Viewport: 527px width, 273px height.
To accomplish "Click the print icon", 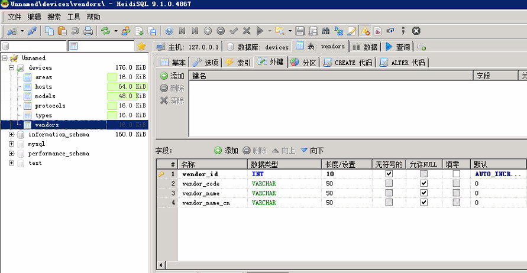I will (88, 31).
